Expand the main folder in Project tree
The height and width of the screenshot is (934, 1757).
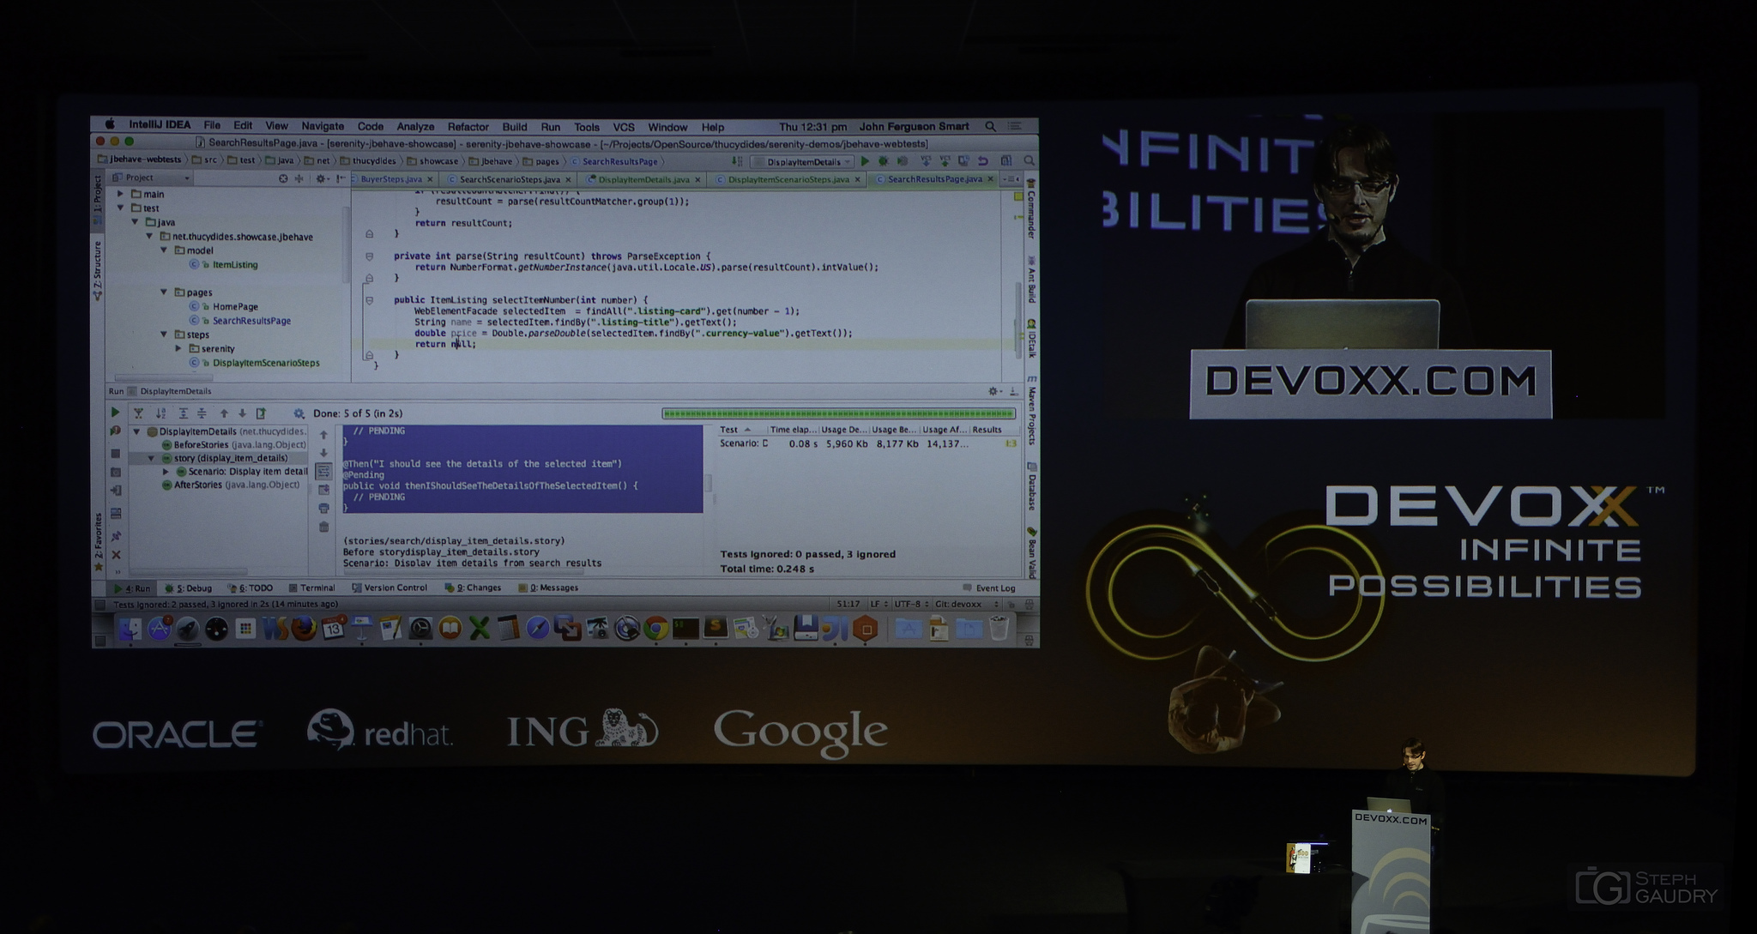coord(121,194)
